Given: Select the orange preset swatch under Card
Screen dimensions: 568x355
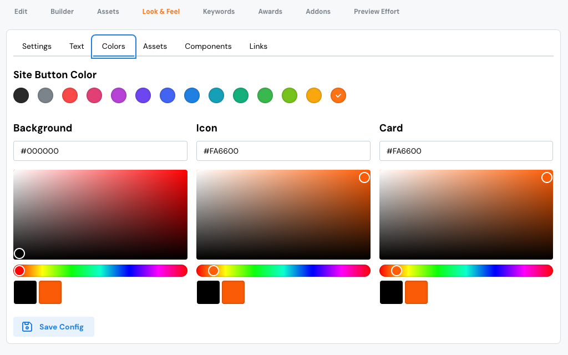Looking at the screenshot, I should (x=416, y=292).
